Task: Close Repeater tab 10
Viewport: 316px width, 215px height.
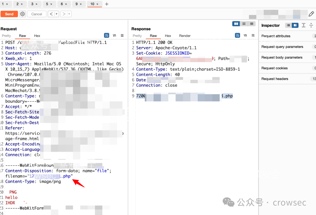Action: (x=97, y=4)
